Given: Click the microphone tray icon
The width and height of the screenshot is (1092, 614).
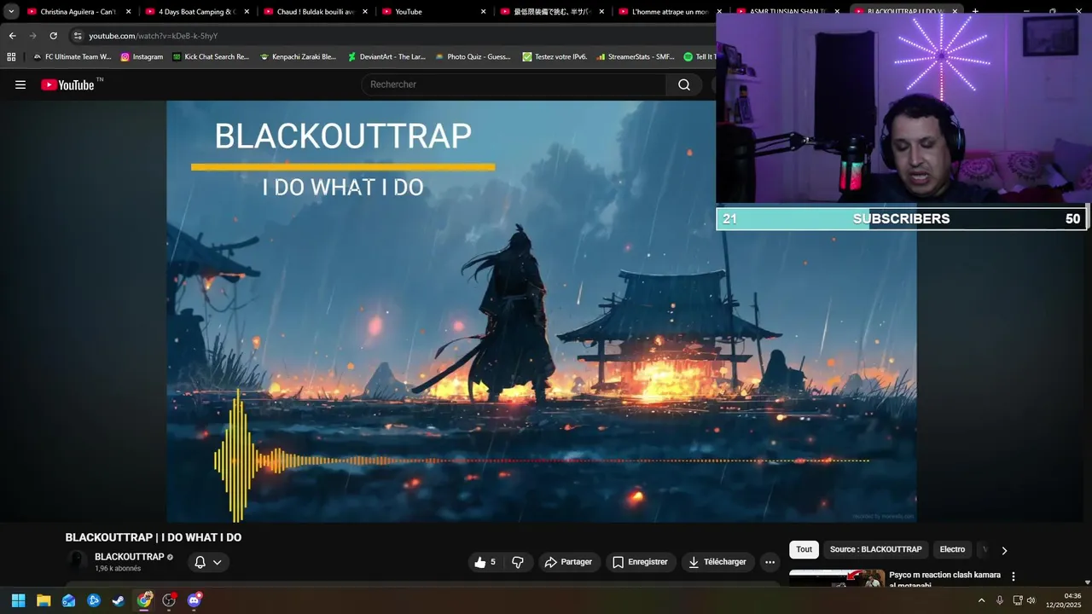Looking at the screenshot, I should tap(1000, 600).
